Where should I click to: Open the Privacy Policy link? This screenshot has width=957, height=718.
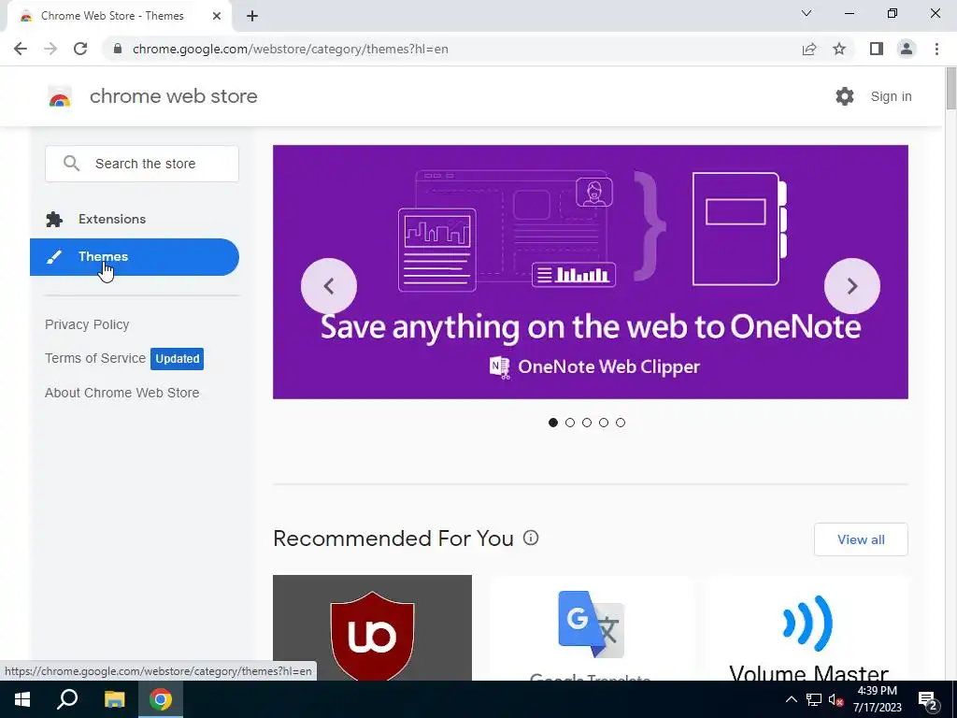[x=87, y=324]
